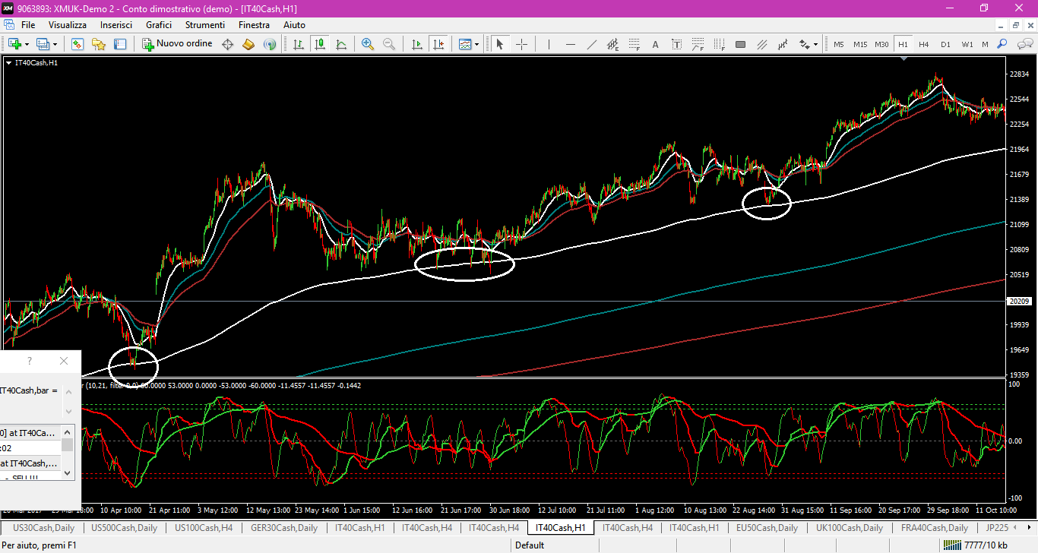Open the crosshair target MetaEditor icon
The height and width of the screenshot is (553, 1038).
coord(227,44)
